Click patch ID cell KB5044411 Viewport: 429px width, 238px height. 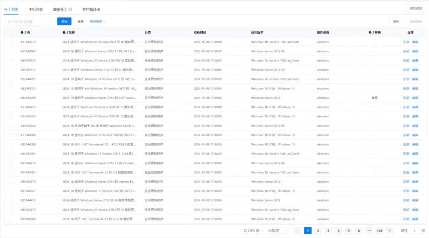point(28,70)
